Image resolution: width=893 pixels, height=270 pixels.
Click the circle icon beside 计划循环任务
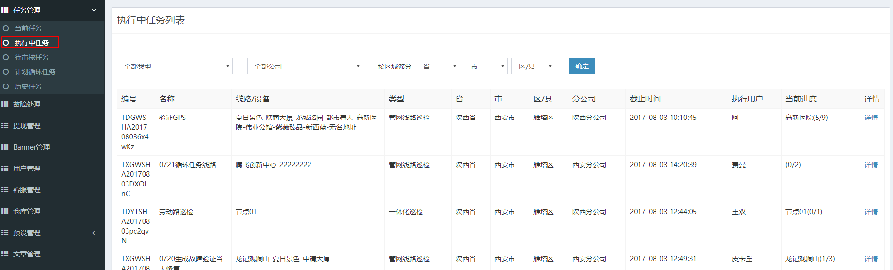click(6, 72)
